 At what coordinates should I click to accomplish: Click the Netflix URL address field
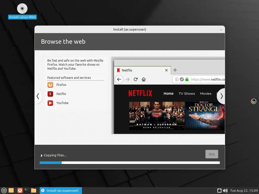point(199,79)
